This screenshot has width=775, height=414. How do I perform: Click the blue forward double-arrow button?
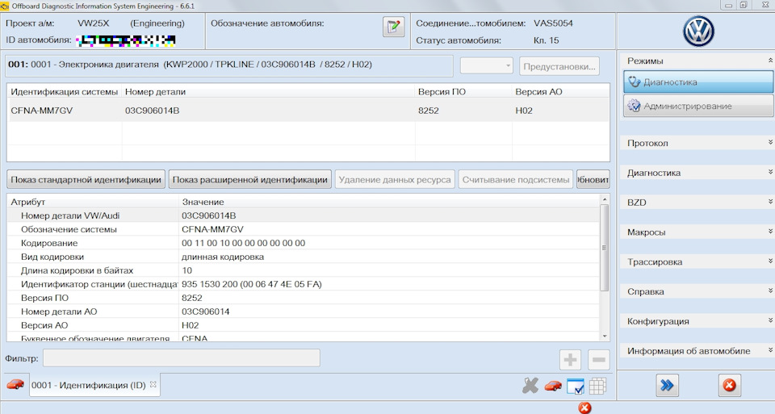click(667, 385)
